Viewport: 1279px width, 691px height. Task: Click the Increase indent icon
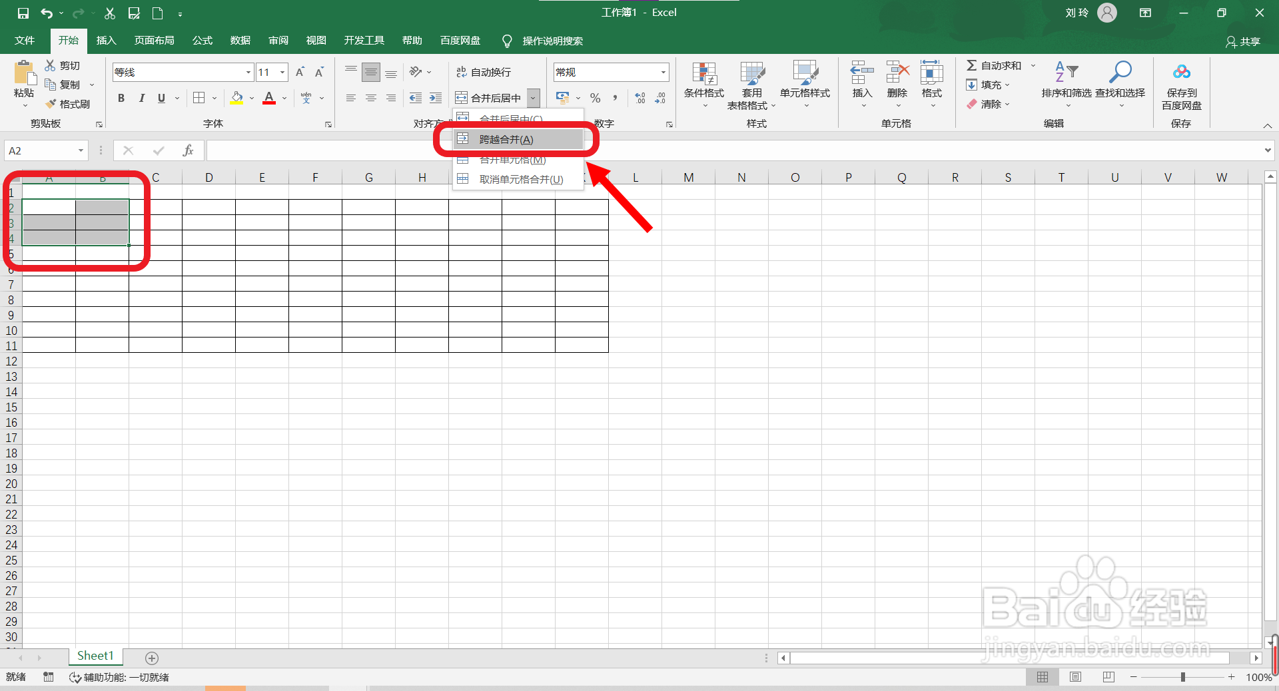[436, 98]
